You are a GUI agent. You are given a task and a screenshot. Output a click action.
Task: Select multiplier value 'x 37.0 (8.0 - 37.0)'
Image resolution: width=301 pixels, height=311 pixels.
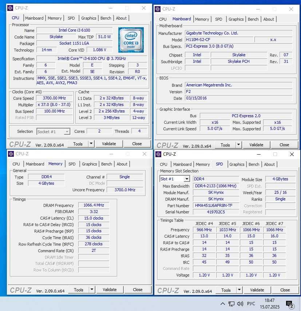pyautogui.click(x=54, y=105)
